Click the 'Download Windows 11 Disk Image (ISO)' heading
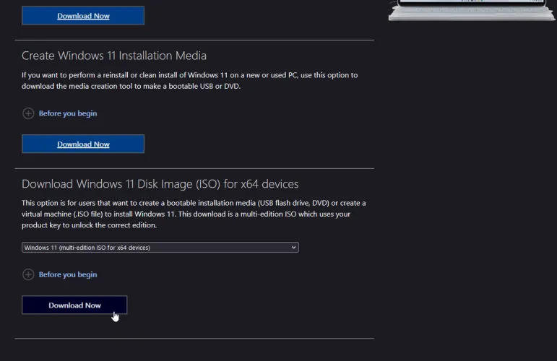The width and height of the screenshot is (557, 361). pyautogui.click(x=160, y=184)
